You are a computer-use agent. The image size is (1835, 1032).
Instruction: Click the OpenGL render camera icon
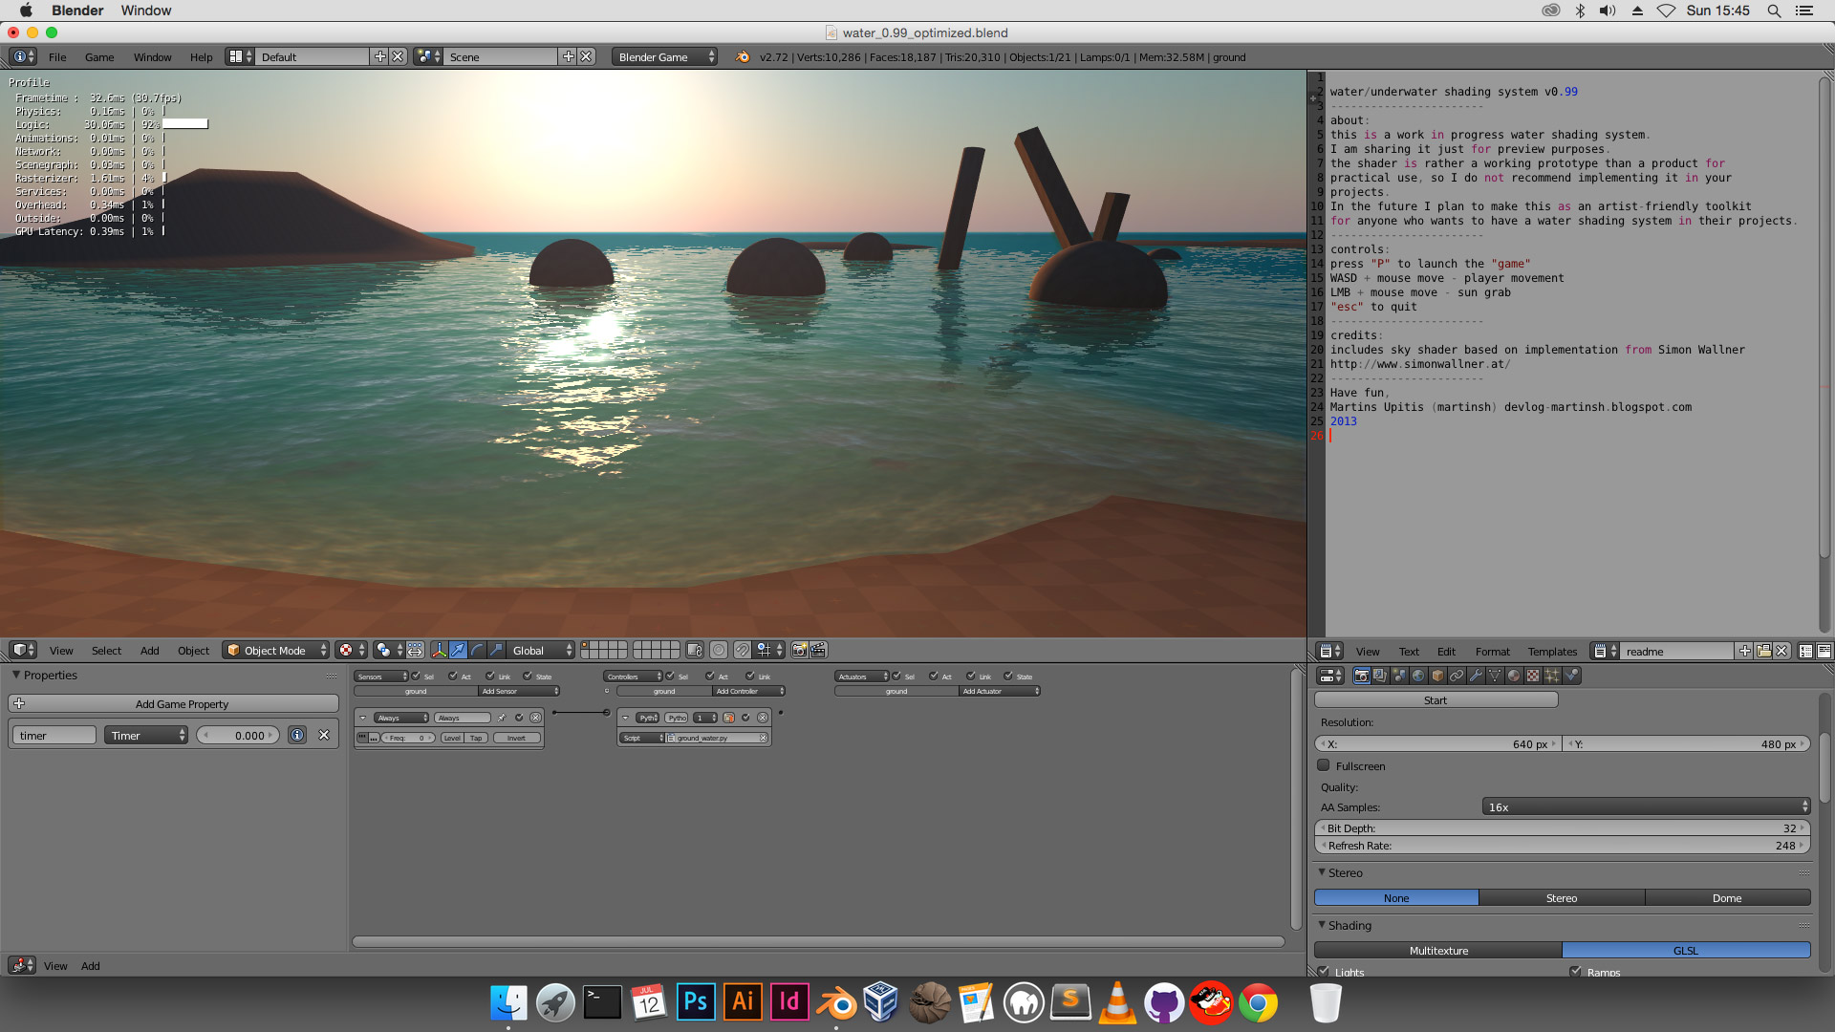[x=800, y=650]
